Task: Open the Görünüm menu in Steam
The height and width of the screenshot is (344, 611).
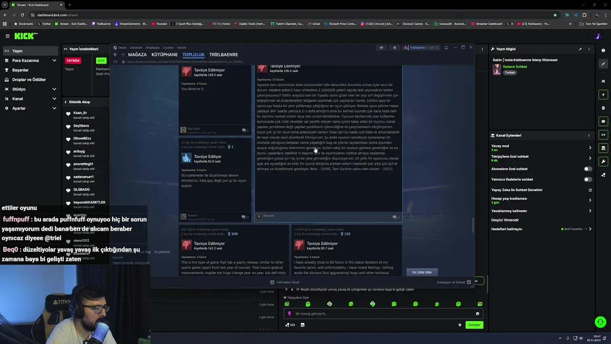Action: [x=136, y=48]
